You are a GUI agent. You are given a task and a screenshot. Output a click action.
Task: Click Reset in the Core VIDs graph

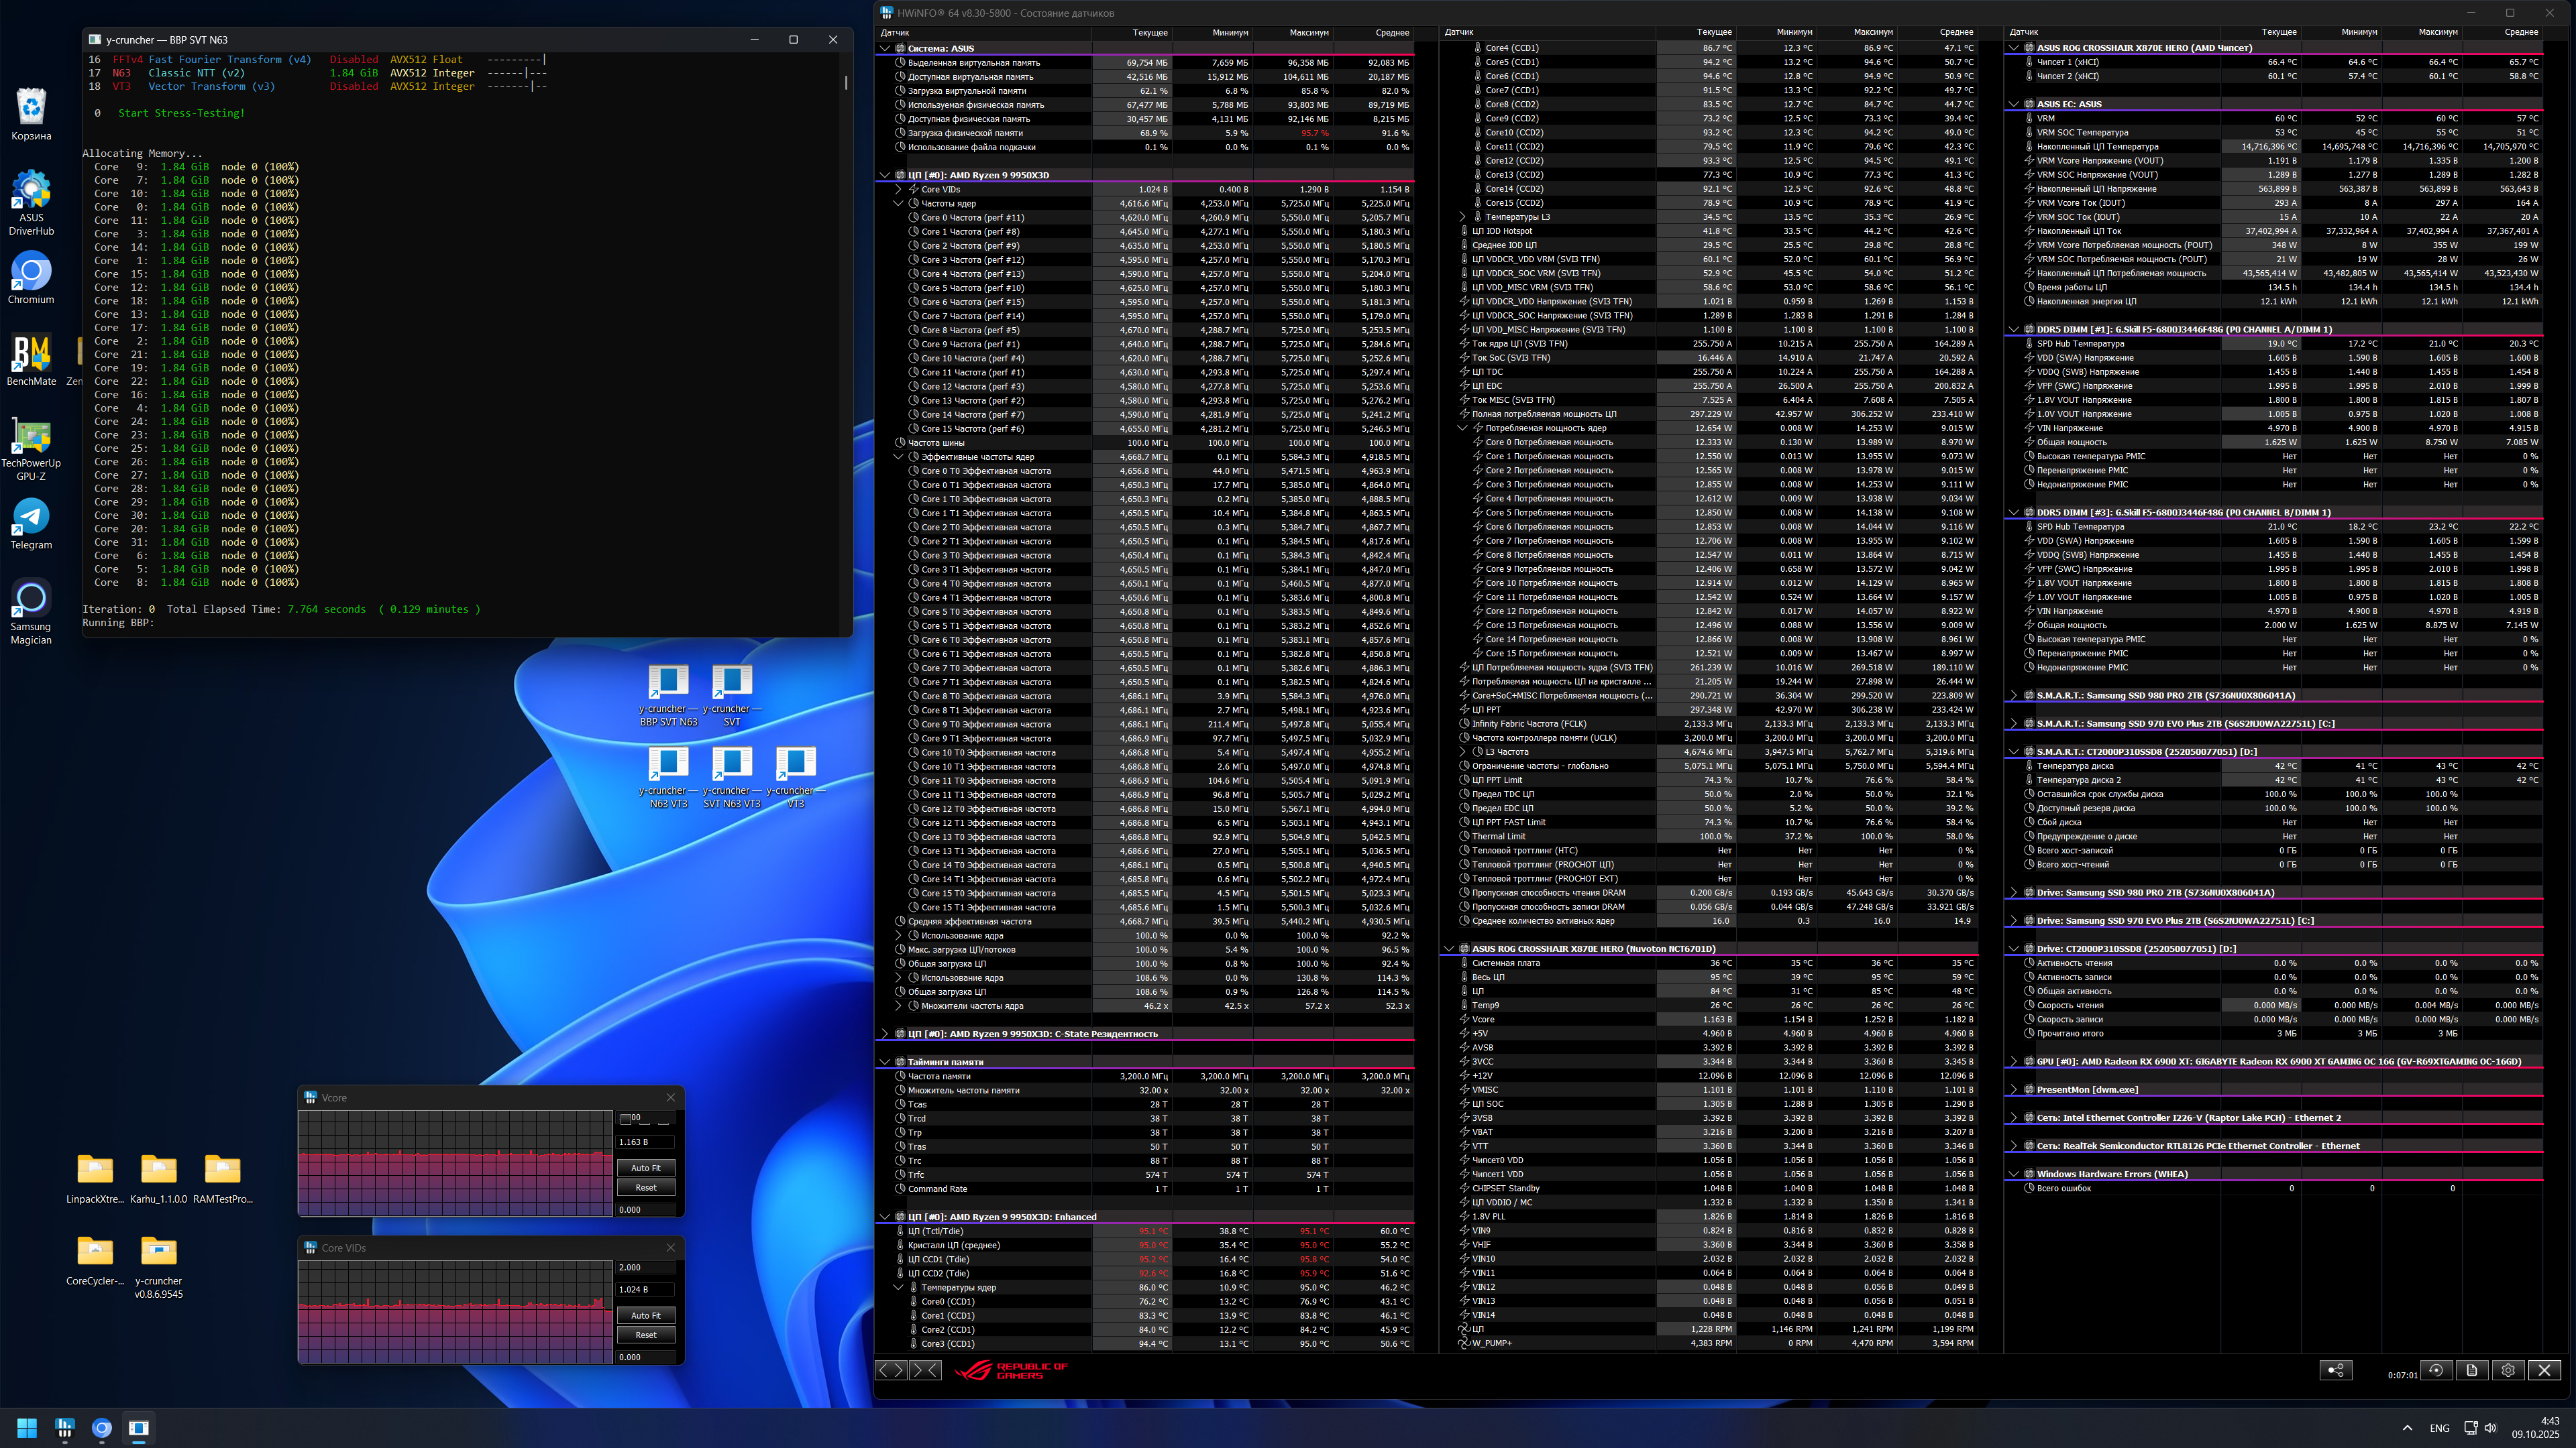645,1335
